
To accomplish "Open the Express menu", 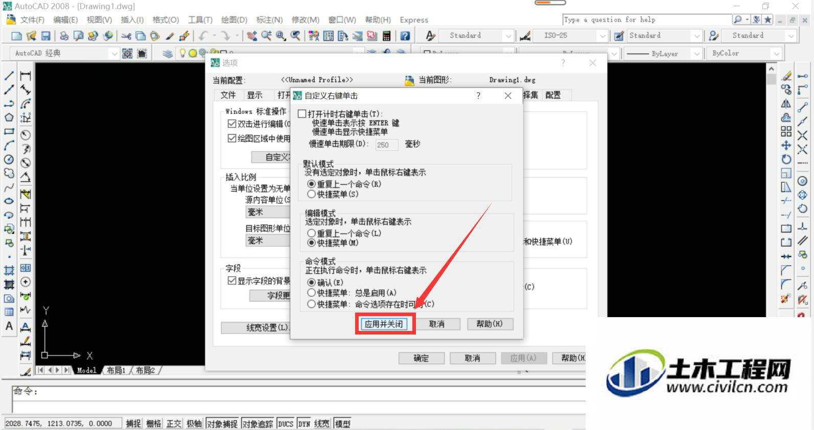I will (x=414, y=20).
